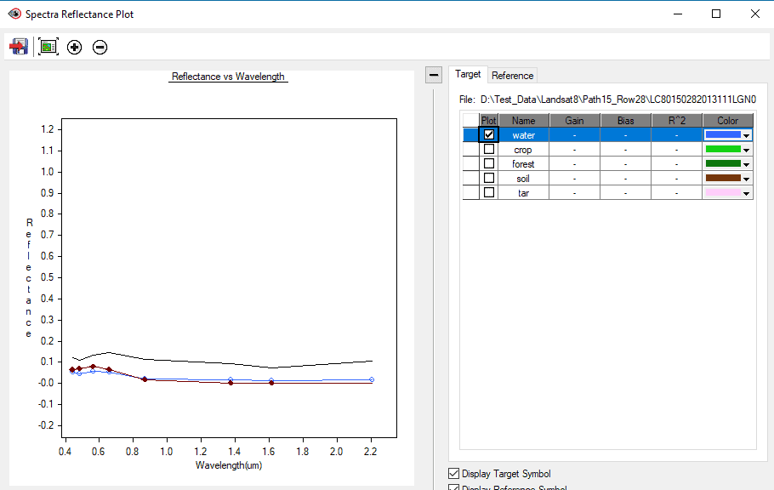Image resolution: width=774 pixels, height=490 pixels.
Task: Toggle Display Target Symbol checkbox
Action: pyautogui.click(x=453, y=474)
